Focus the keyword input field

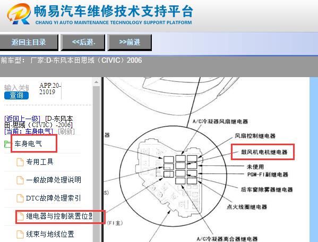pos(16,88)
